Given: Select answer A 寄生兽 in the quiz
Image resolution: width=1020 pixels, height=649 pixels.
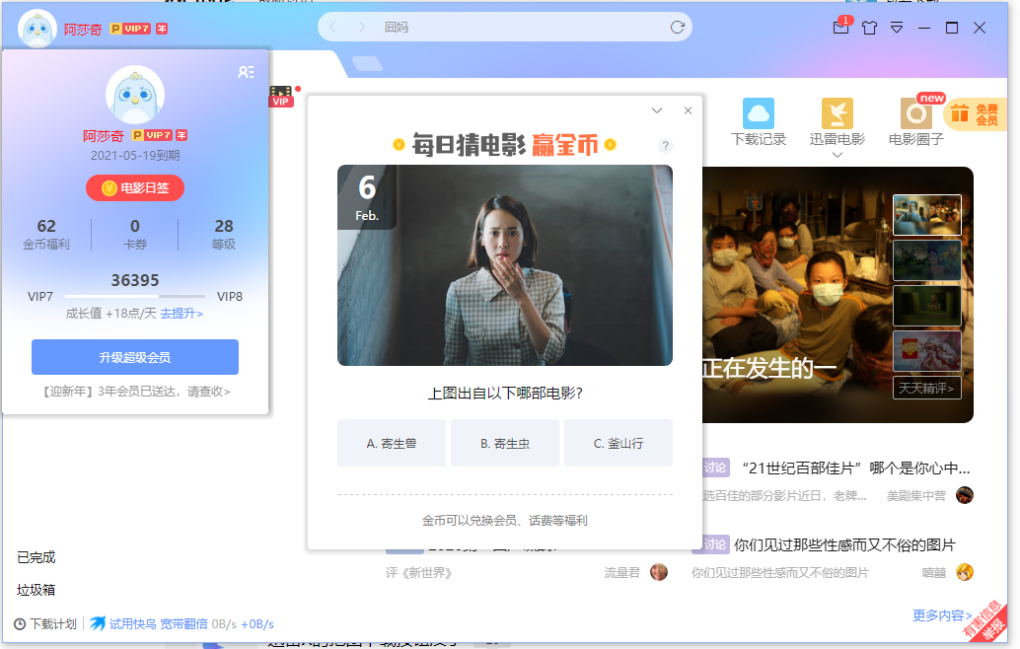Looking at the screenshot, I should click(x=391, y=443).
